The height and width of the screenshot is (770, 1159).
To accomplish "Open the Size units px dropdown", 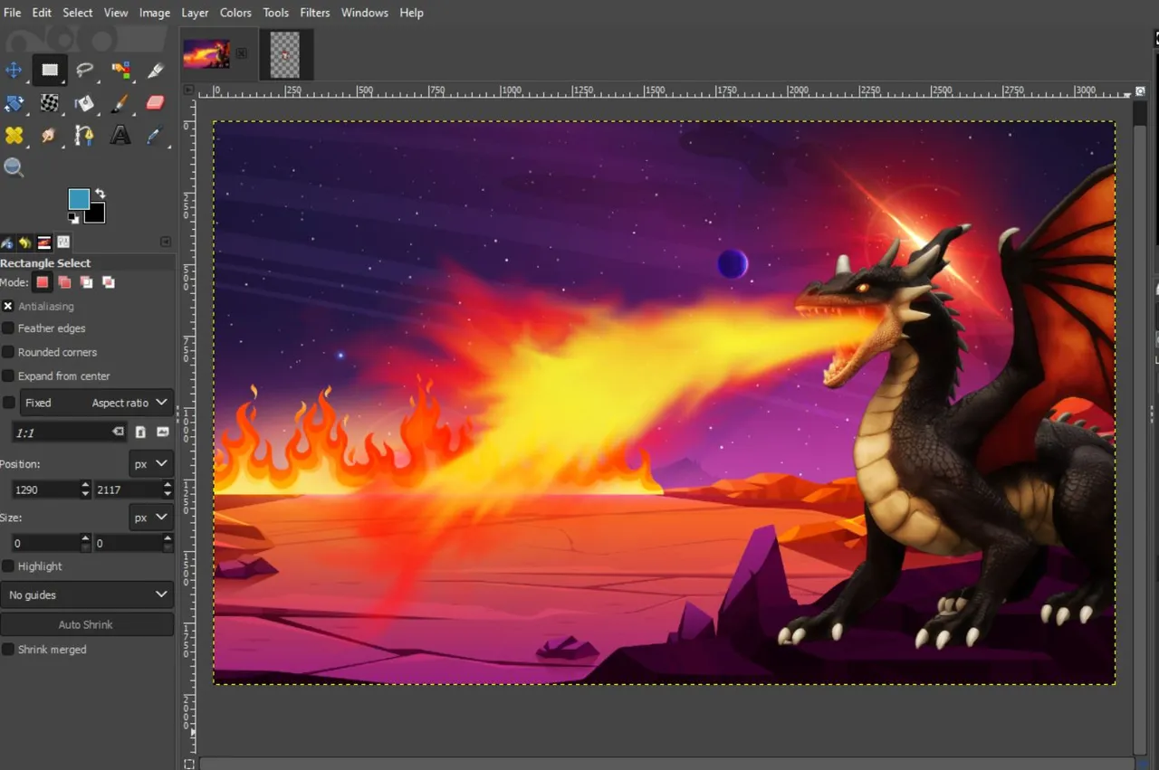I will click(x=150, y=518).
